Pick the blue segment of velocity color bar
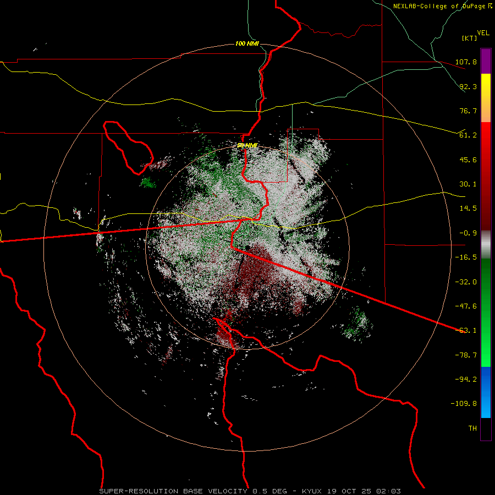Viewport: 495px width, 495px height. click(x=486, y=392)
